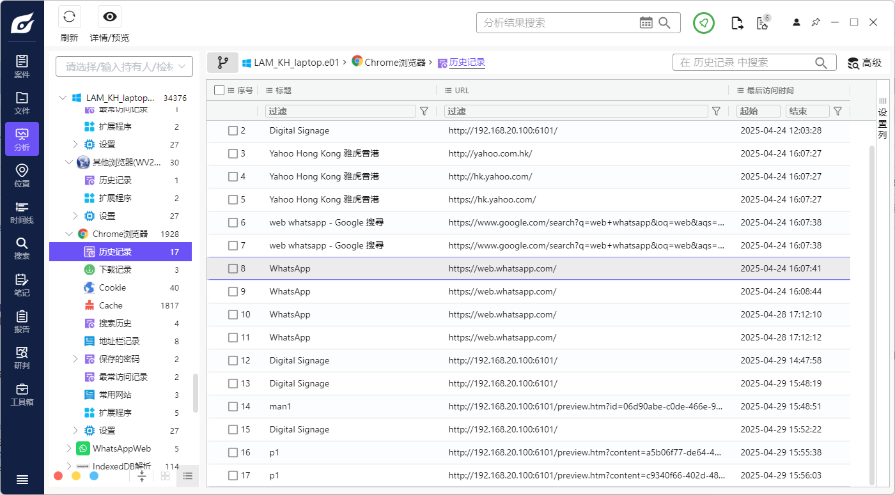Screen dimensions: 895x495
Task: Switch to grid view icon at tree bottom
Action: coord(166,476)
